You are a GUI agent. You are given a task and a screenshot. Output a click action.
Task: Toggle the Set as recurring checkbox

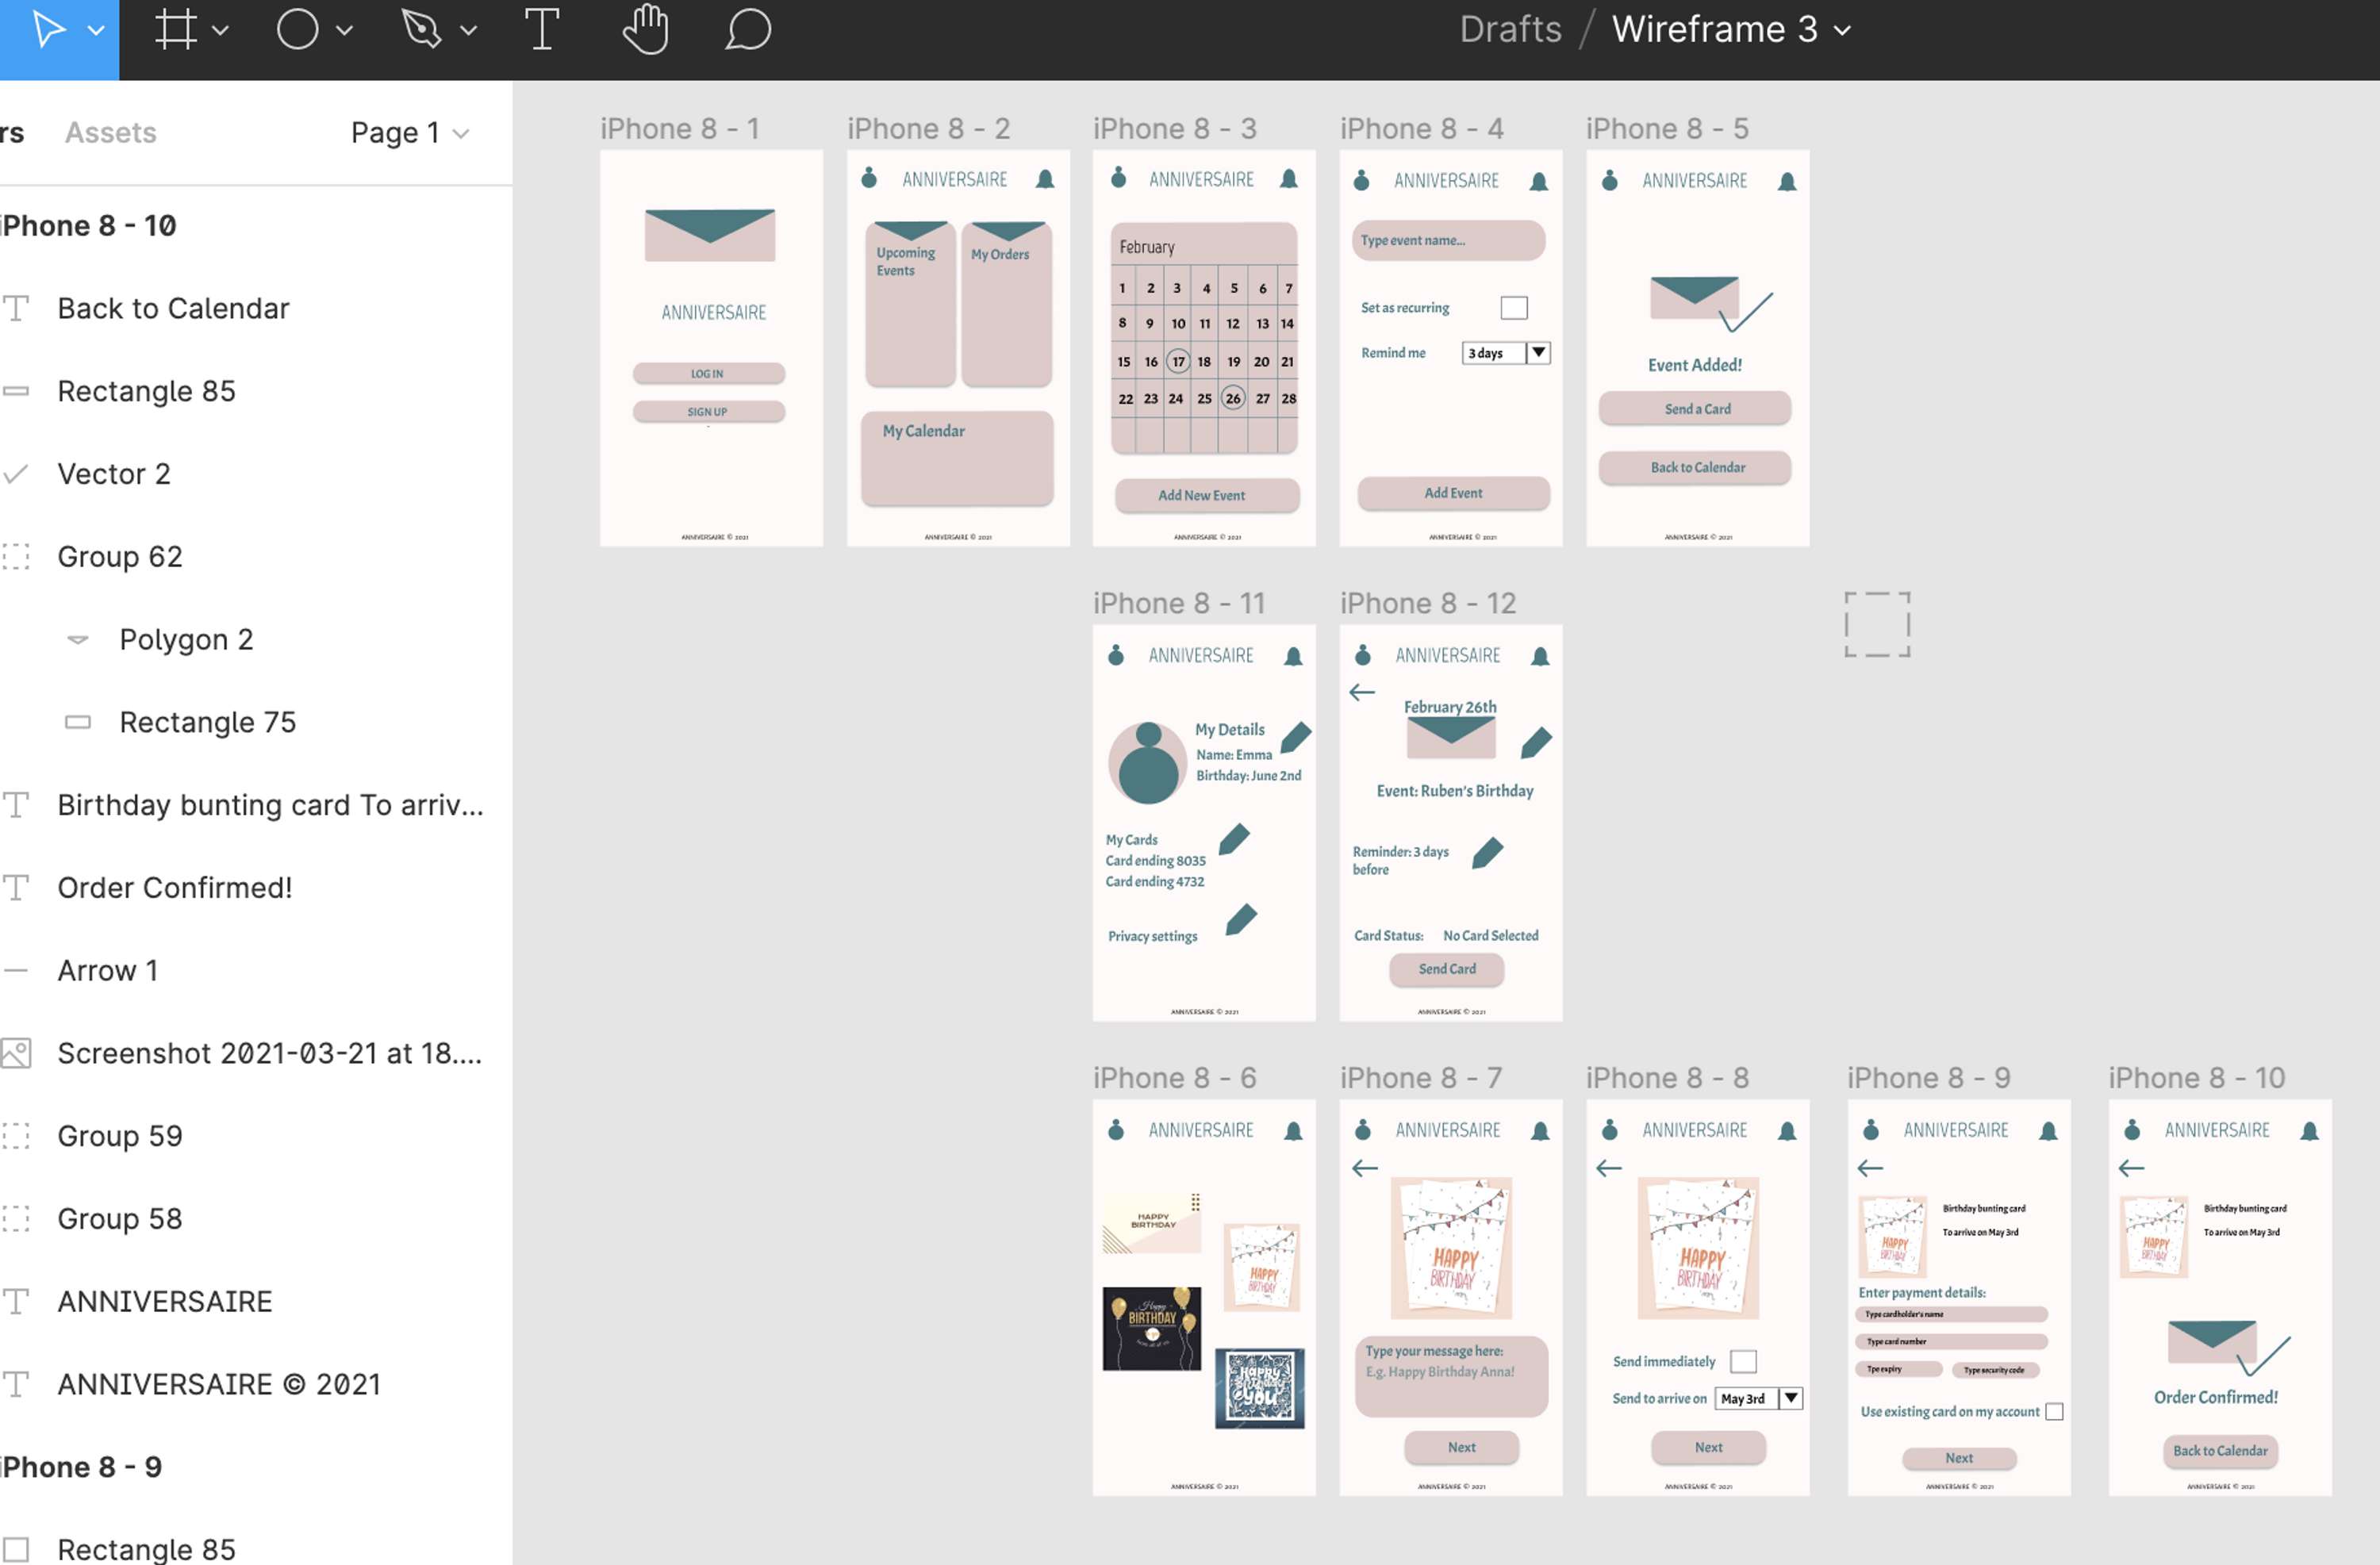pos(1513,307)
